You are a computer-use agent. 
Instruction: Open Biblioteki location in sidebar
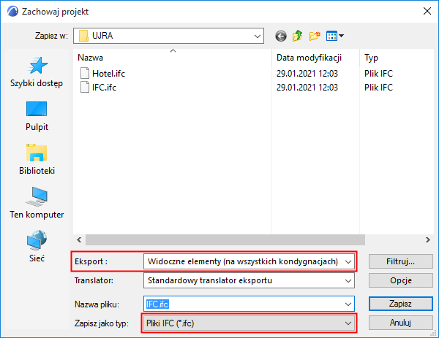(37, 159)
